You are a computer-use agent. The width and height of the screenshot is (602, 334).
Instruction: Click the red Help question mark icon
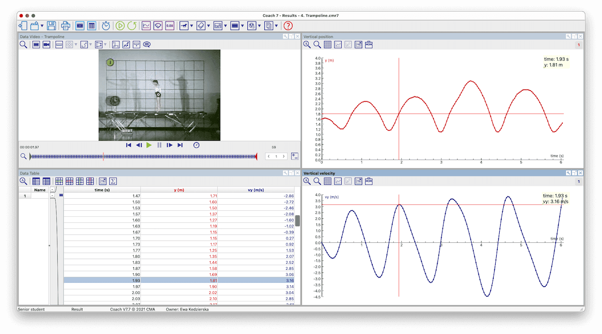point(288,26)
